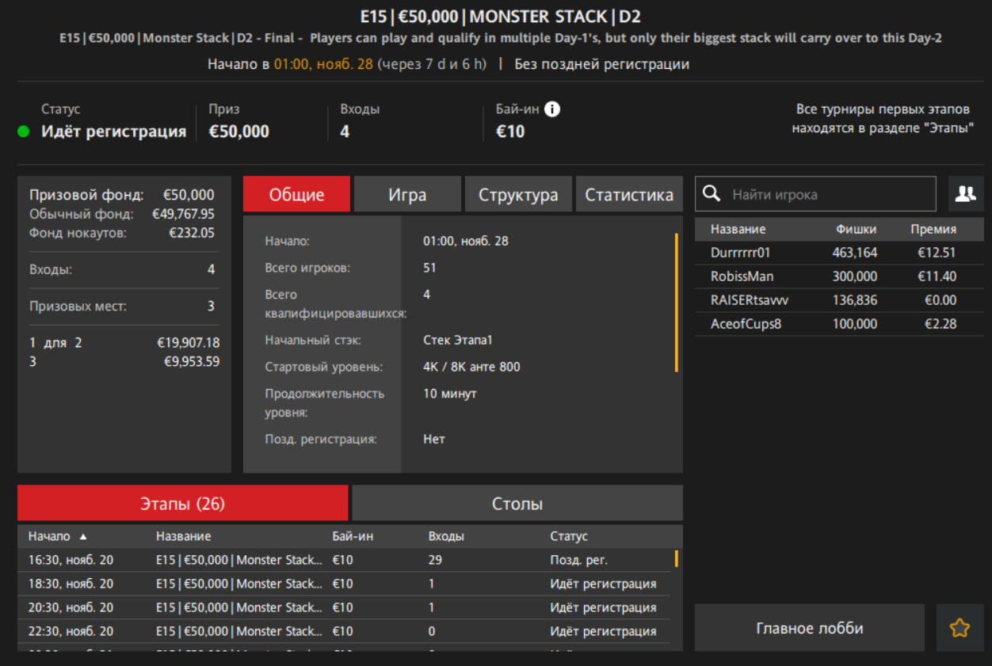The width and height of the screenshot is (992, 666).
Task: Sort stages by Статус column header
Action: [569, 537]
